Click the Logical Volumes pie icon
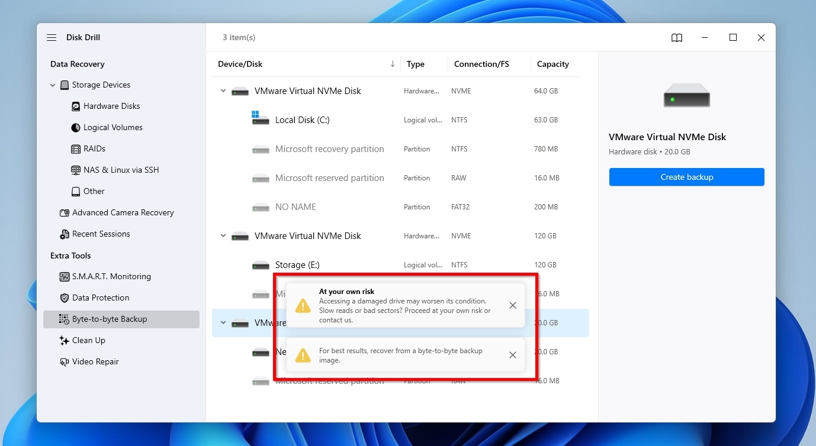Viewport: 816px width, 446px height. click(76, 128)
